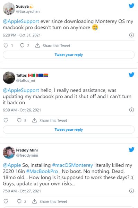Click the 6:28 PM · Oct 31, 2021 timestamp
Screen dimensions: 138x208
click(22, 35)
